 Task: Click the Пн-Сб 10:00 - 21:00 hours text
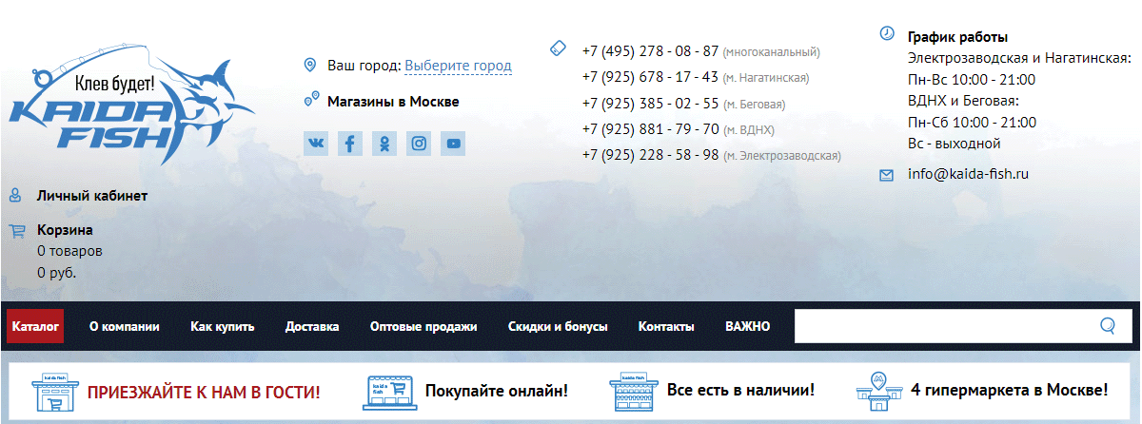(x=972, y=123)
